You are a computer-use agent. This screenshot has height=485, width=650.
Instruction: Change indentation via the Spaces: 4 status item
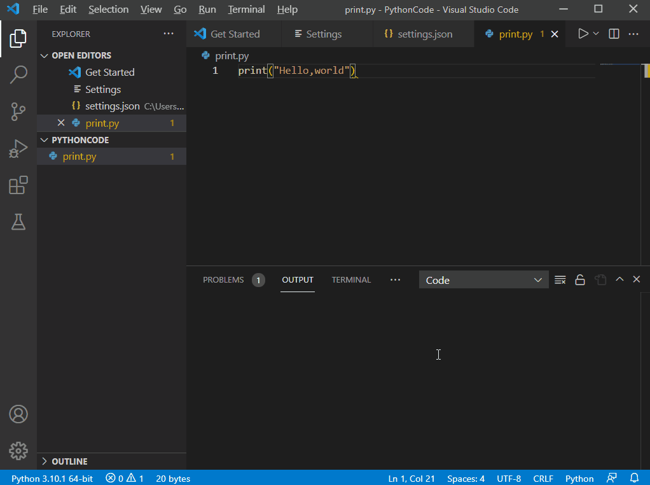[466, 478]
